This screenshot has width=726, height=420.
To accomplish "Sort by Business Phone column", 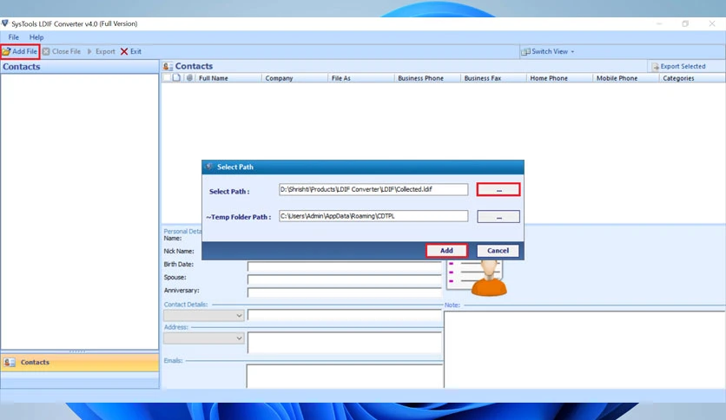I will [x=427, y=78].
